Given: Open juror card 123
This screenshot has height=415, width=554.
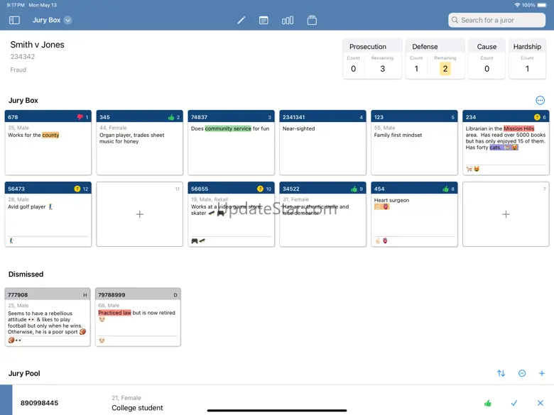Looking at the screenshot, I should click(x=414, y=143).
